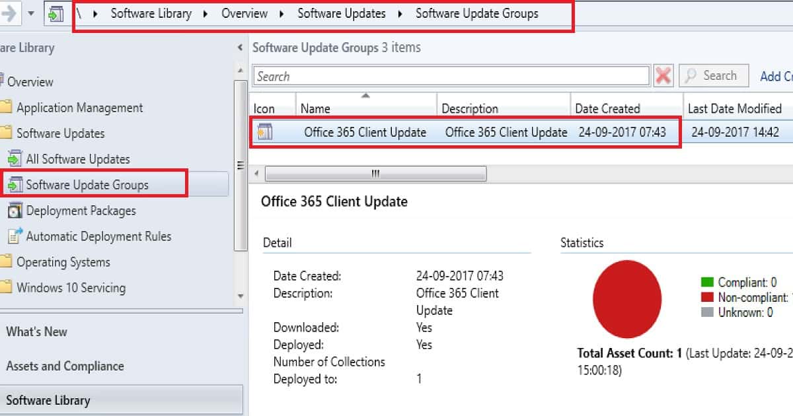Click green Compliant legend swatch
The image size is (793, 416).
pyautogui.click(x=707, y=283)
